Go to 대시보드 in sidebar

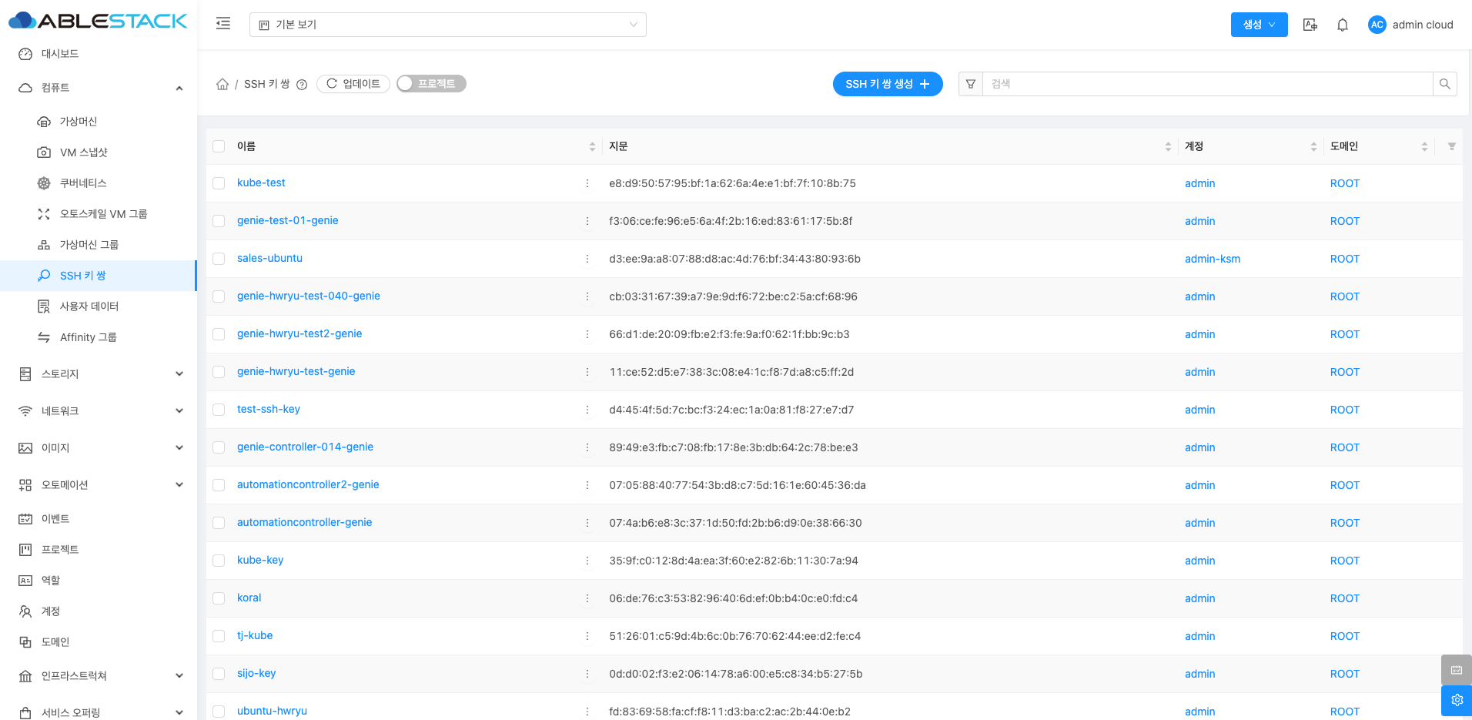tap(60, 54)
